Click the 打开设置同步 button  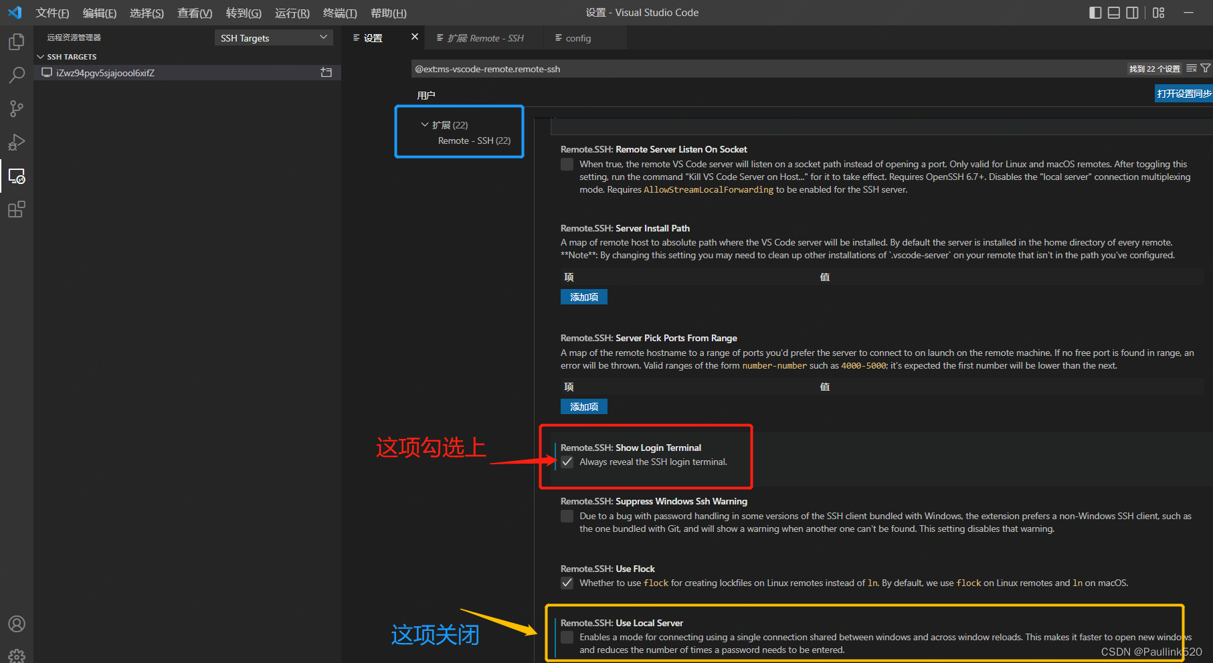1184,94
